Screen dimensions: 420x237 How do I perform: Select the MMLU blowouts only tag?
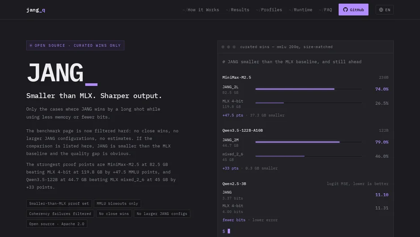pyautogui.click(x=117, y=203)
